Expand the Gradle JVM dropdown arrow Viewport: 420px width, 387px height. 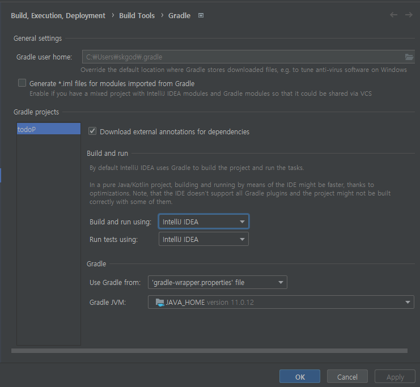click(x=408, y=302)
